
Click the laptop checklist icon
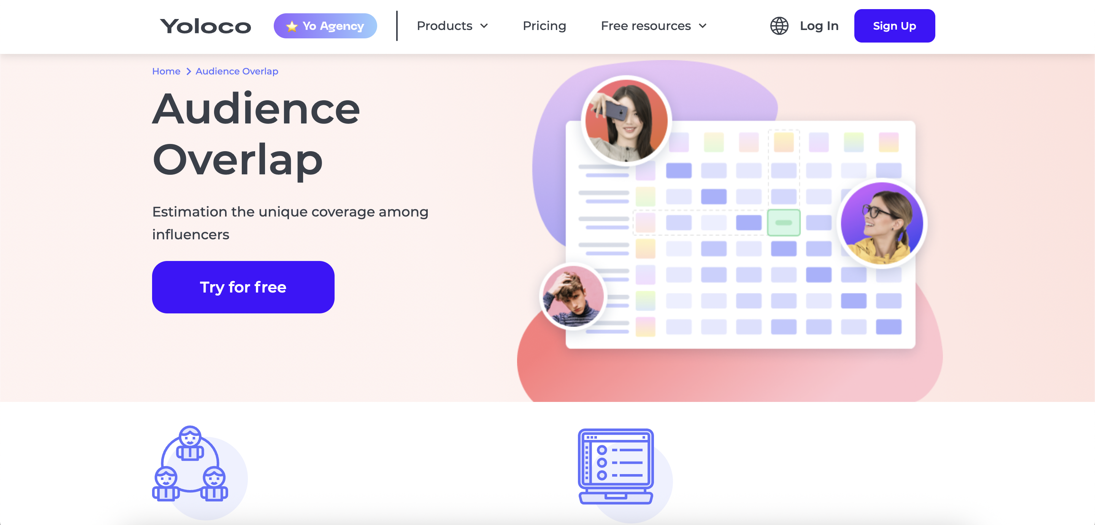(x=616, y=466)
